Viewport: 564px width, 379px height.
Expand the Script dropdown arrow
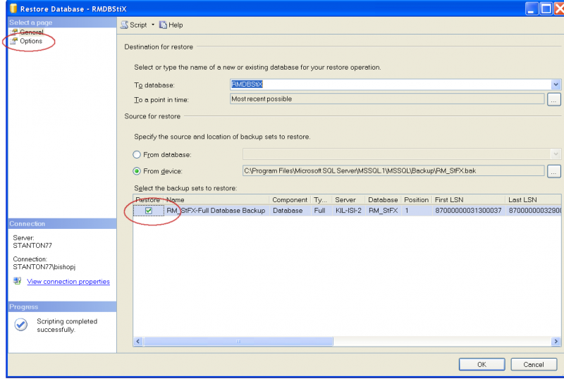(x=153, y=25)
